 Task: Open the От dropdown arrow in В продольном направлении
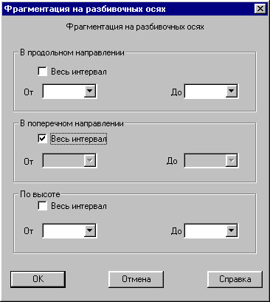click(90, 92)
